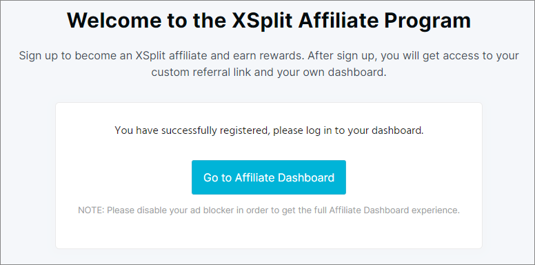Click the word Program in the heading

point(427,21)
